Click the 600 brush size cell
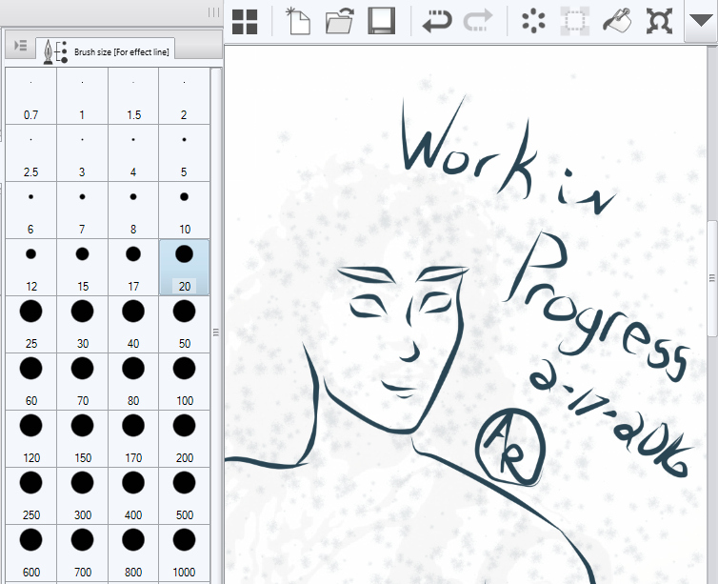The image size is (718, 584). click(x=30, y=554)
